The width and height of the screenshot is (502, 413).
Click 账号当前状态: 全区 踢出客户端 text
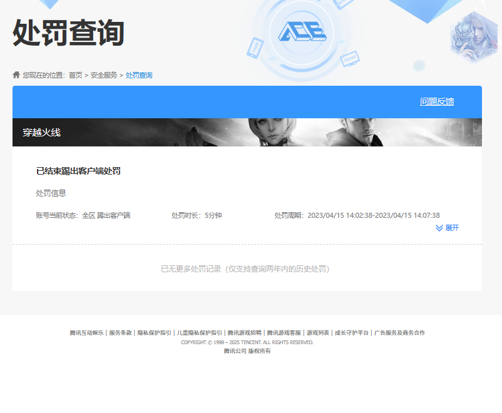[x=83, y=215]
